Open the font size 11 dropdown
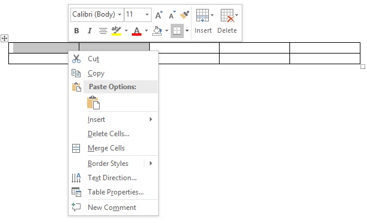 (x=147, y=14)
